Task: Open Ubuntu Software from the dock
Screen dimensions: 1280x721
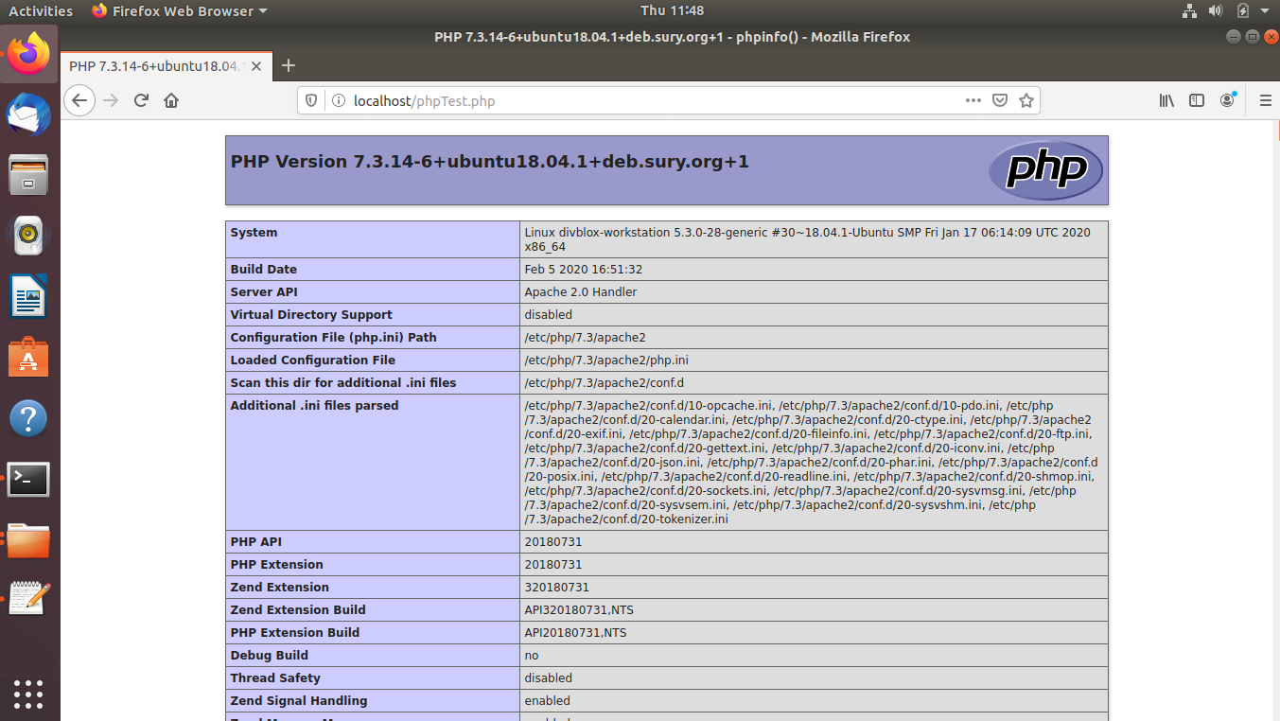Action: (28, 358)
